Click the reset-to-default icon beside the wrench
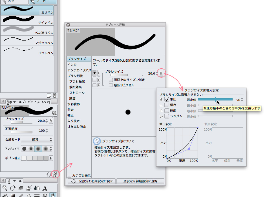 point(49,174)
